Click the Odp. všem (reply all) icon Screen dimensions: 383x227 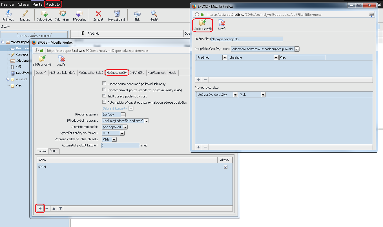[62, 14]
